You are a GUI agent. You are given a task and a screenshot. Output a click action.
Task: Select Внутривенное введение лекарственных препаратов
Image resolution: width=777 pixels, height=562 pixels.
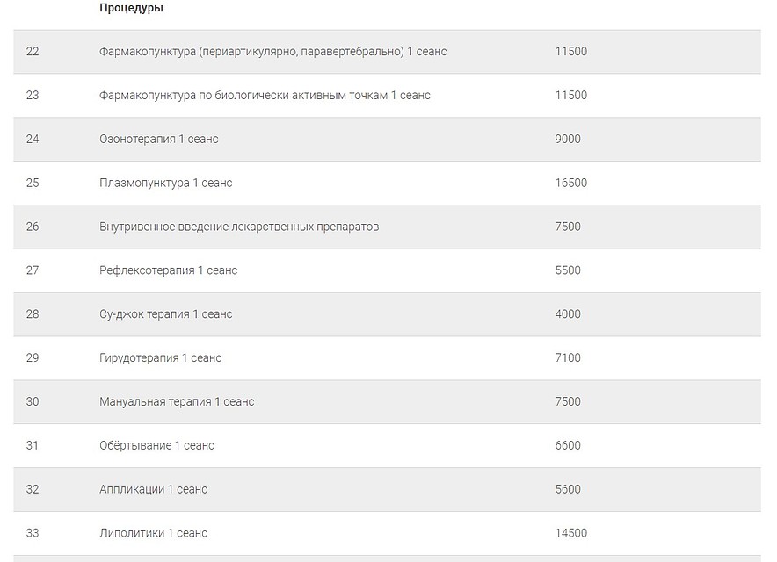(x=239, y=227)
